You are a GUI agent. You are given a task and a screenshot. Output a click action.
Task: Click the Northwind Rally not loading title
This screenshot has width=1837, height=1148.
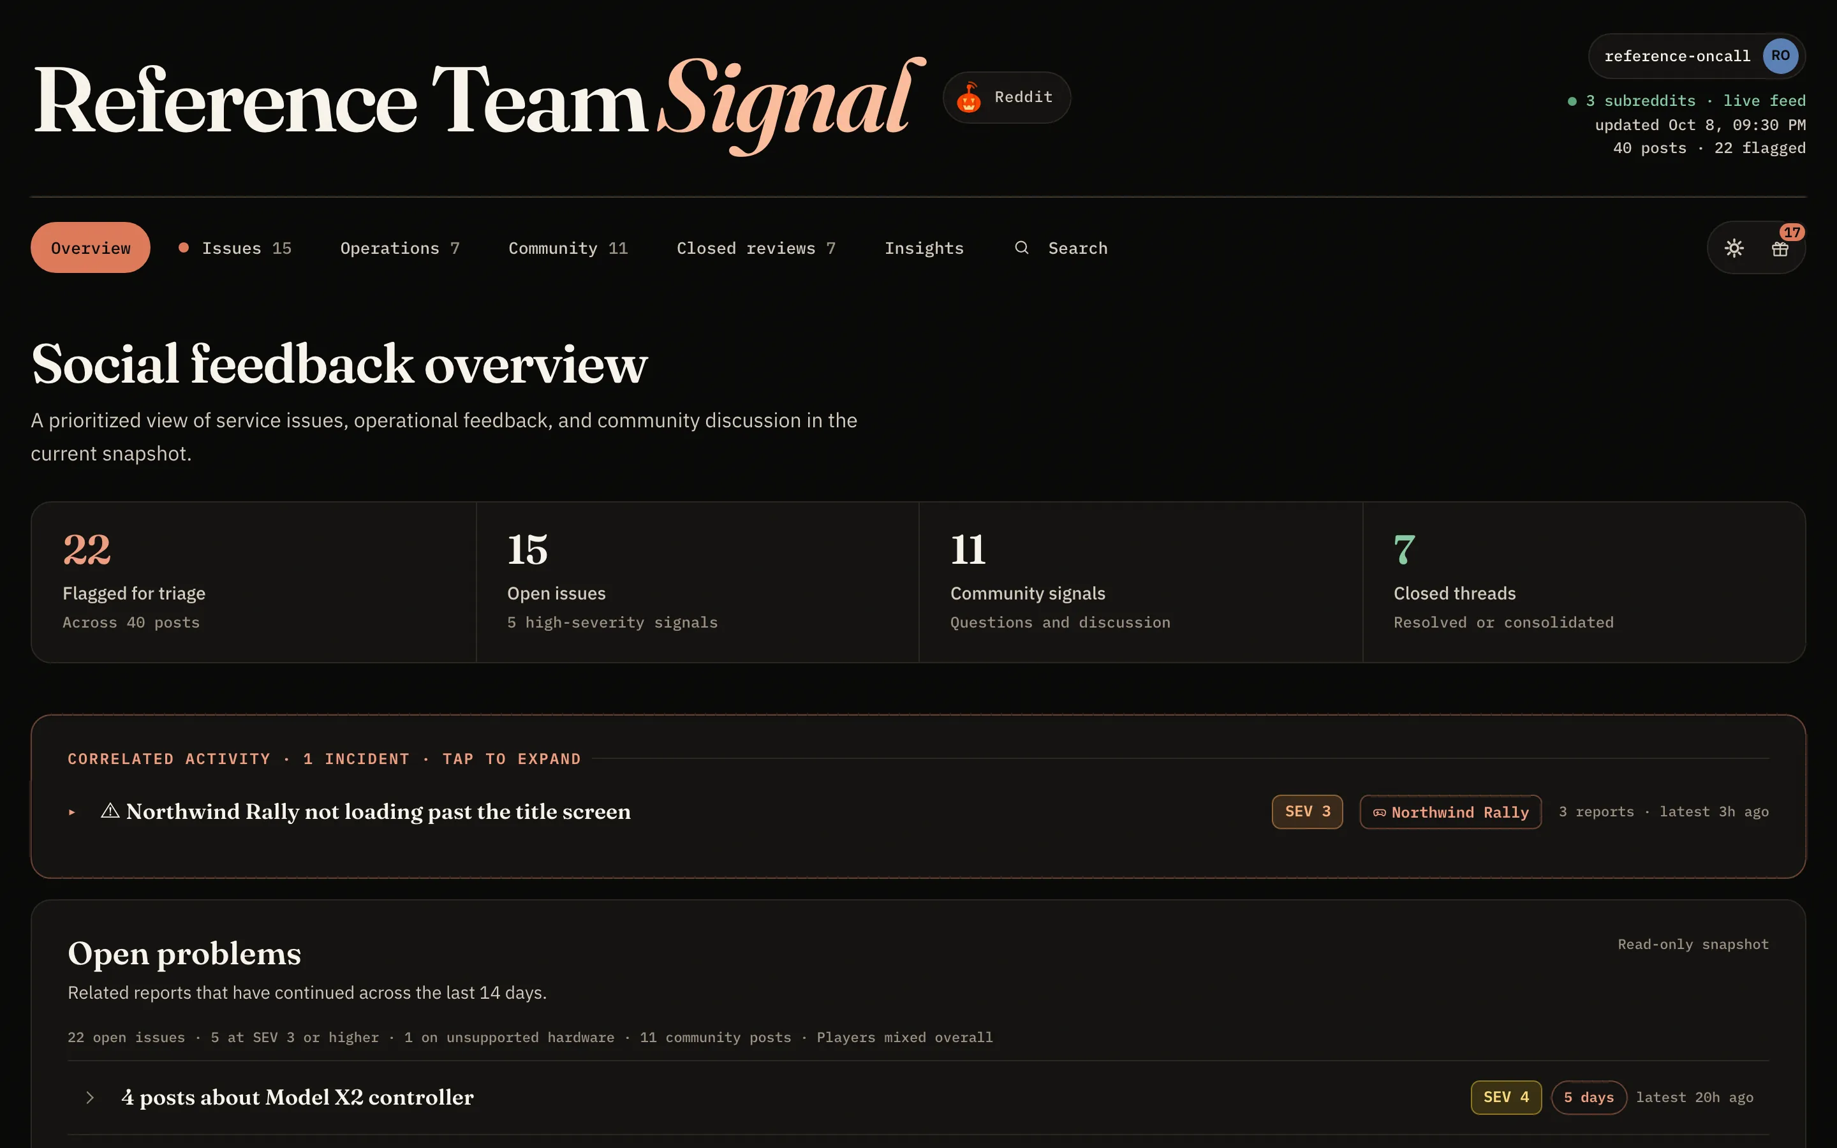tap(378, 812)
